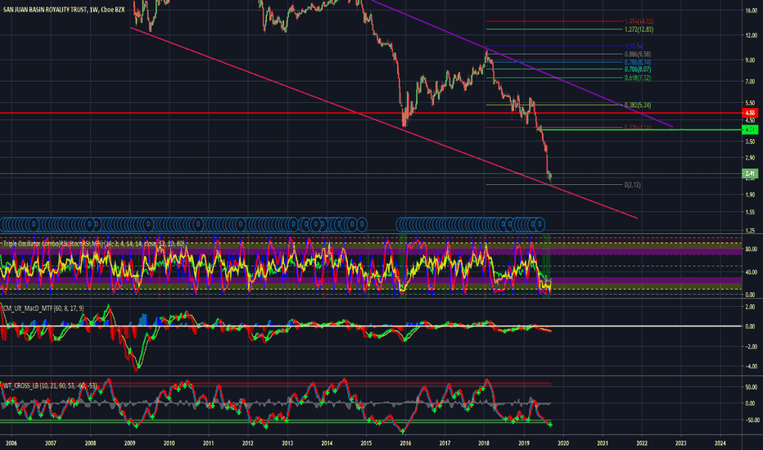Screen dimensions: 763x450
Task: Click 40.00 on the oscillator scale
Action: coord(751,272)
